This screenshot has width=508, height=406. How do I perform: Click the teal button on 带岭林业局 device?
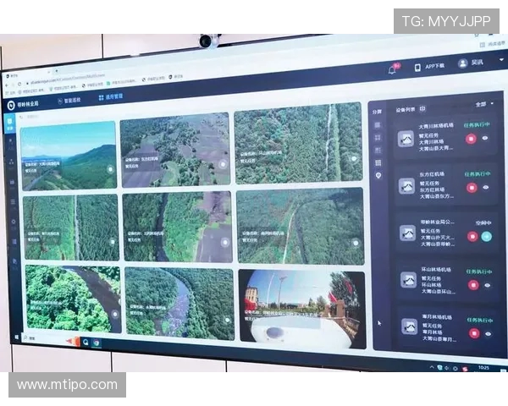(487, 236)
